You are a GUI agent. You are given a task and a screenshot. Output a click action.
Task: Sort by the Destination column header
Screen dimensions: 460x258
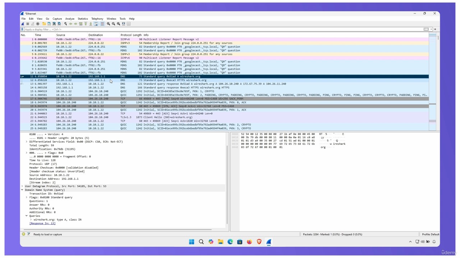pyautogui.click(x=103, y=35)
